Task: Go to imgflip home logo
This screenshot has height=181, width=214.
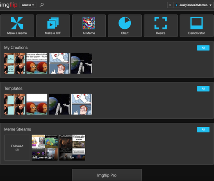Action: [x=9, y=5]
